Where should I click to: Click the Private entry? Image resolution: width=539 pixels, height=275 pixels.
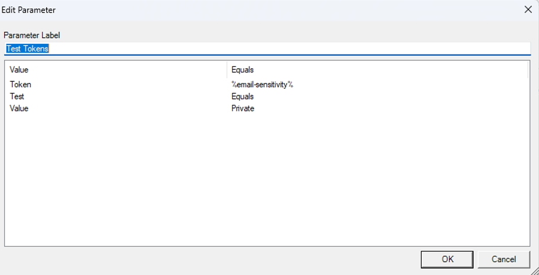[x=242, y=108]
